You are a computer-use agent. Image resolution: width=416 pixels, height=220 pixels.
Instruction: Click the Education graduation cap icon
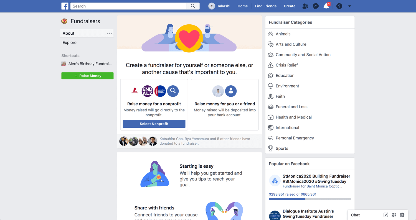(x=270, y=75)
